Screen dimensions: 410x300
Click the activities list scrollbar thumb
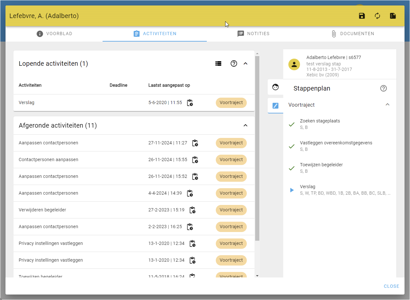pyautogui.click(x=257, y=148)
